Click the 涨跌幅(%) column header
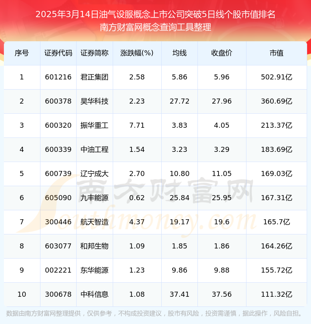The height and width of the screenshot is (324, 311). 137,53
